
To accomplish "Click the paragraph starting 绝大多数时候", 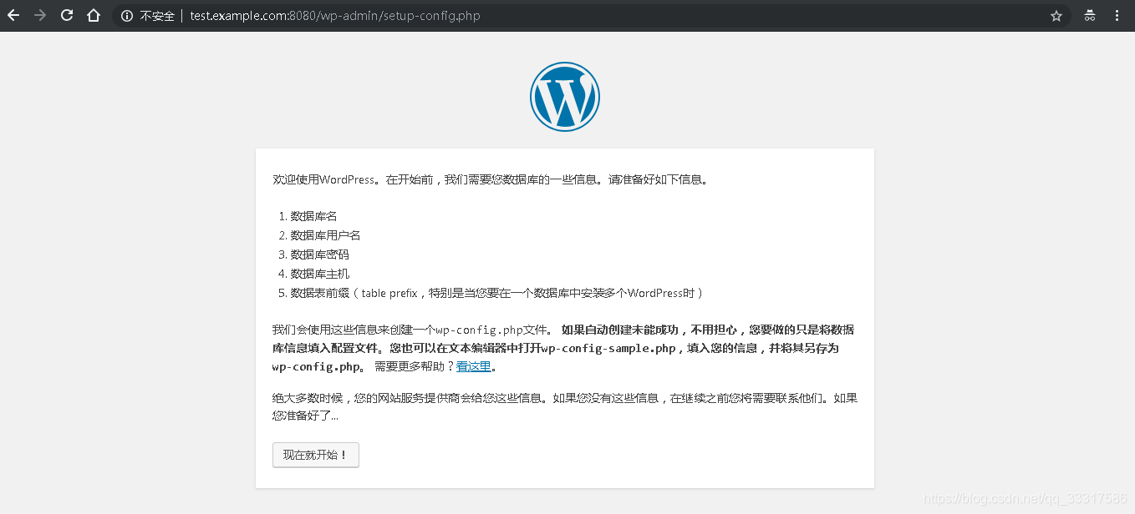I will click(x=565, y=406).
